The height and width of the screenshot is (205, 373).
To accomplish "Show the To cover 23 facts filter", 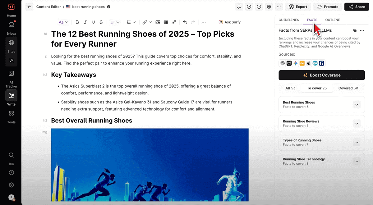I will [316, 88].
